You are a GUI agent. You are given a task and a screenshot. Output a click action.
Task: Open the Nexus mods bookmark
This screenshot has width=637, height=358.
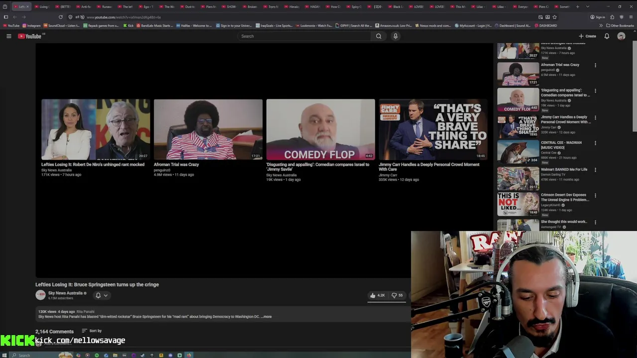[x=433, y=25]
